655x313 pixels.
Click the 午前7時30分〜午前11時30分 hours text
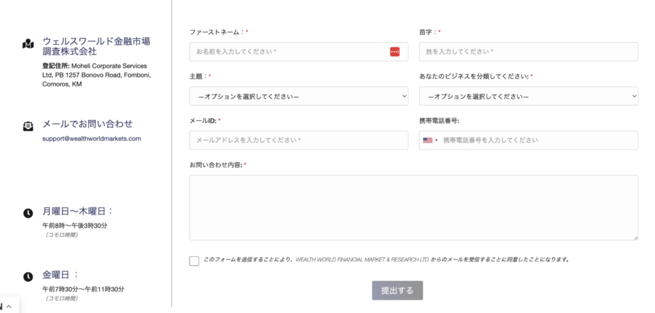coord(83,289)
